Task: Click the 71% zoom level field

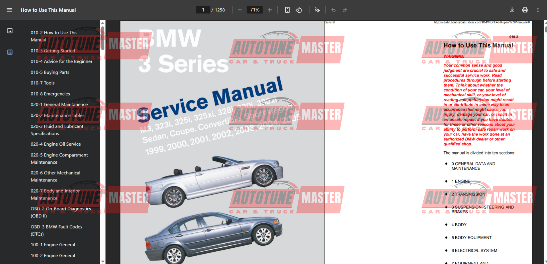Action: pos(255,10)
